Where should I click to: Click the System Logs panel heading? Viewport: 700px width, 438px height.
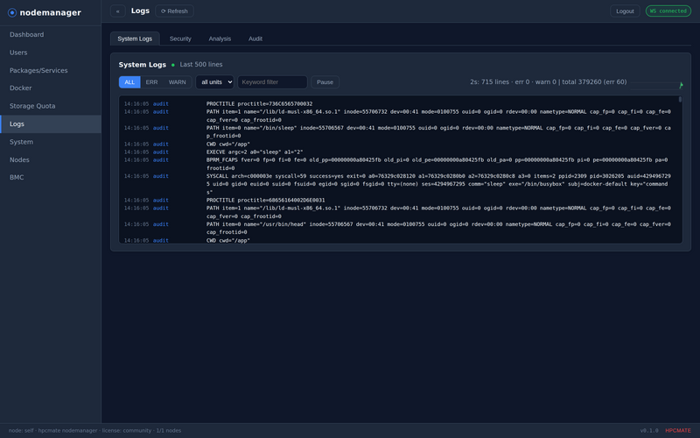point(143,65)
